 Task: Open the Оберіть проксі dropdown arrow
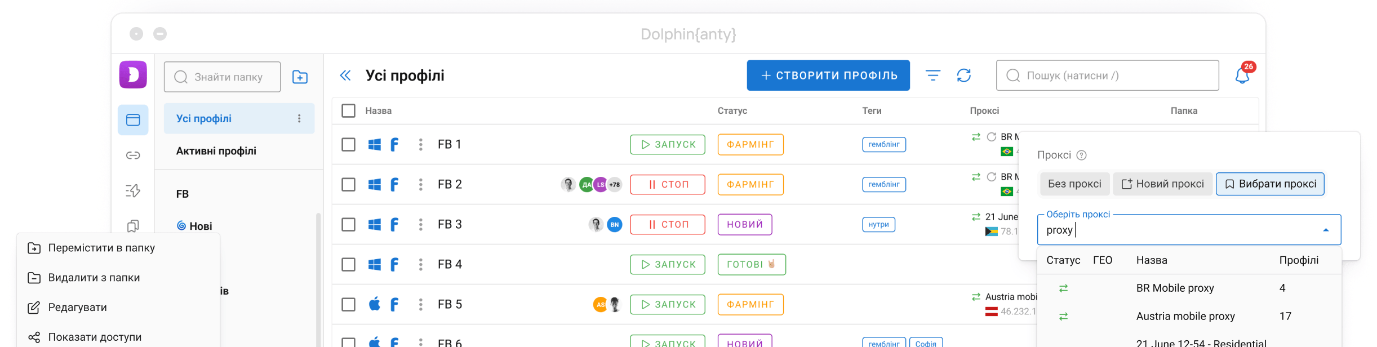pos(1326,230)
